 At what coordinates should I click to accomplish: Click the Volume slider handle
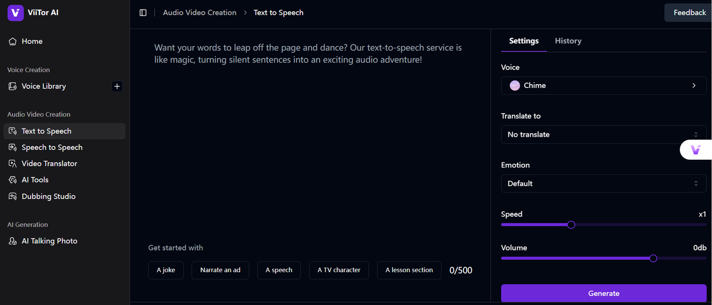click(653, 258)
